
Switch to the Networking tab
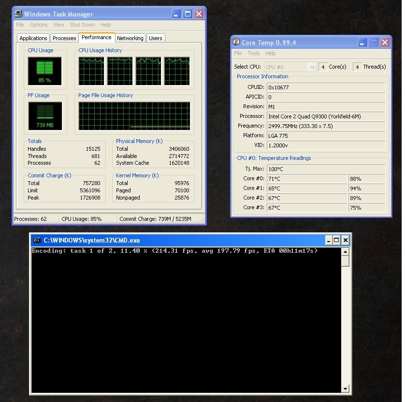pos(130,38)
